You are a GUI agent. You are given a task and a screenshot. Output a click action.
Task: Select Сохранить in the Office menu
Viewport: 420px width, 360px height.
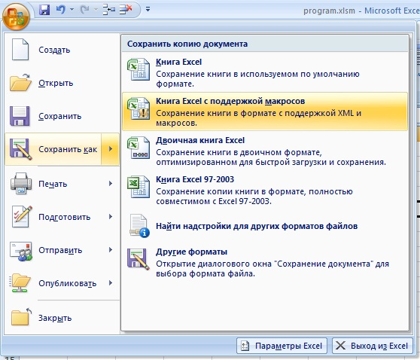tap(62, 116)
